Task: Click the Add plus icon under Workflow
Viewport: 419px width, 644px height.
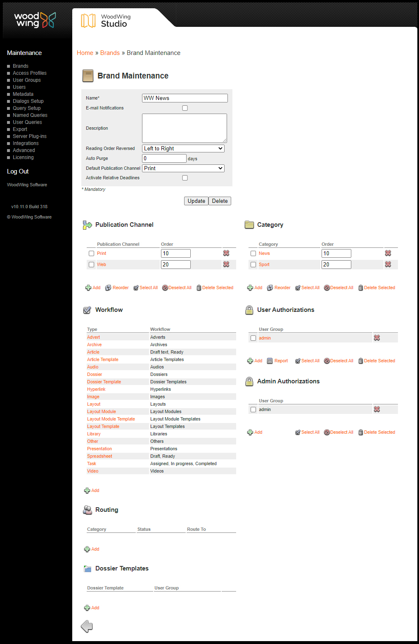Action: pyautogui.click(x=87, y=490)
